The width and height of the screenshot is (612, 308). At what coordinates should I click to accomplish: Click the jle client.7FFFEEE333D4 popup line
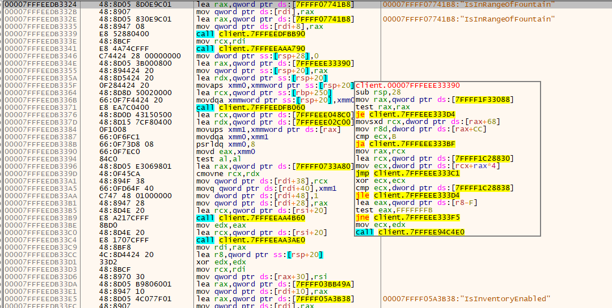(x=400, y=195)
